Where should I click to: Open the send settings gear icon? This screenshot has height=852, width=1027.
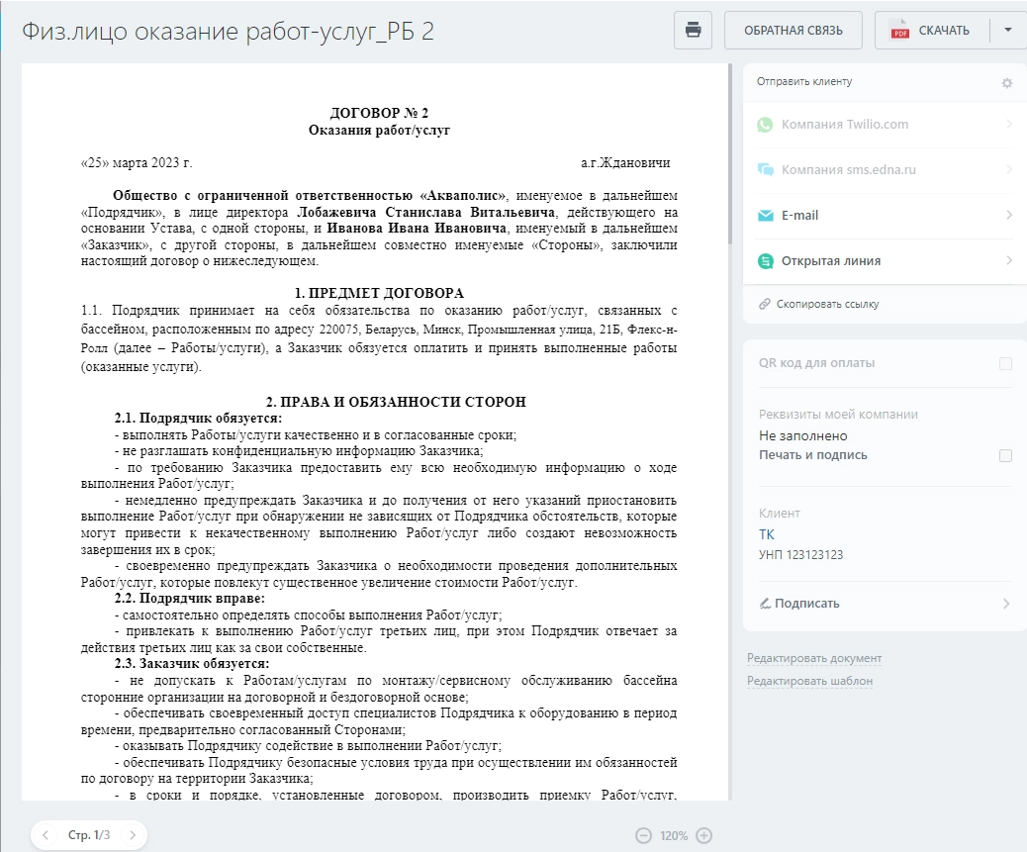[1007, 82]
